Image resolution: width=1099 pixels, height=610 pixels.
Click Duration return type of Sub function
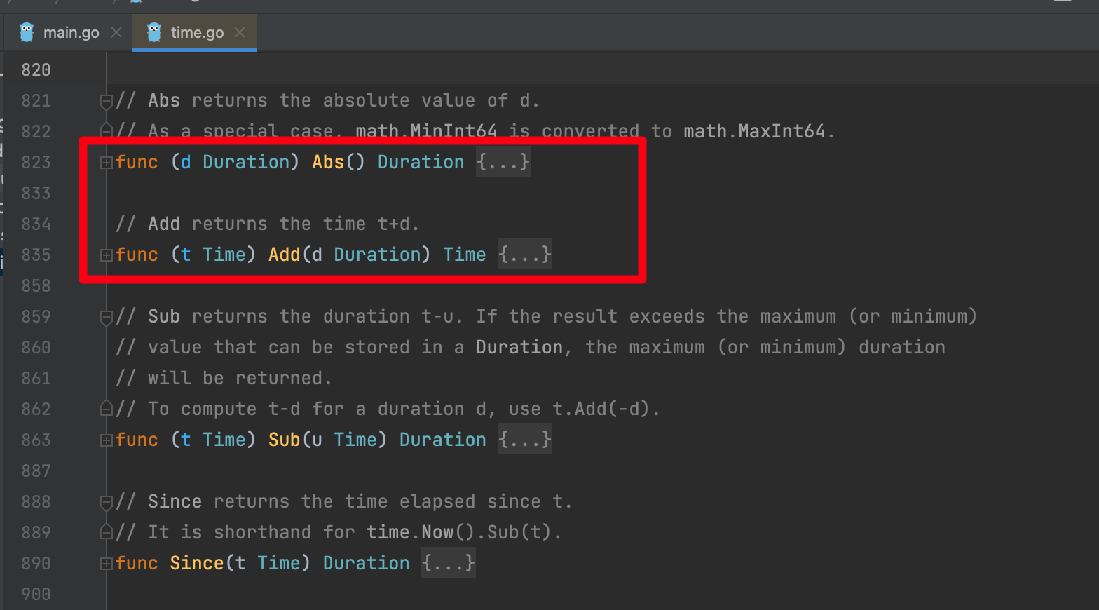[x=442, y=440]
